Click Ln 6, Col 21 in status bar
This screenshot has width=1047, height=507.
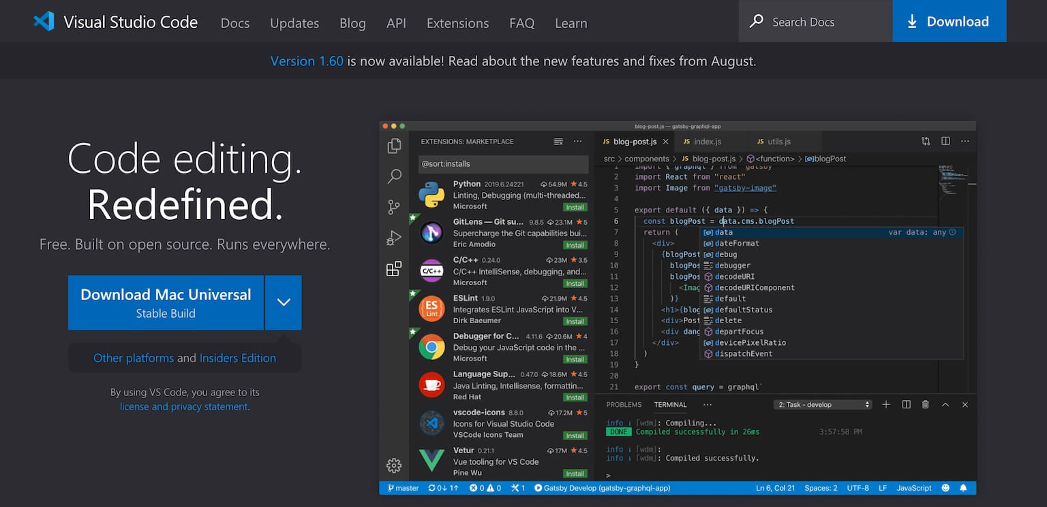tap(775, 488)
